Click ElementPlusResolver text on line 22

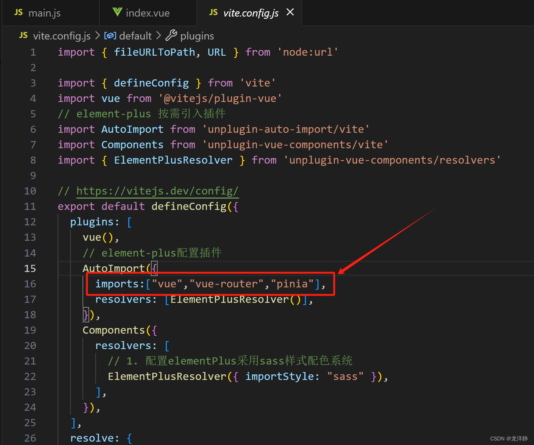[x=167, y=376]
